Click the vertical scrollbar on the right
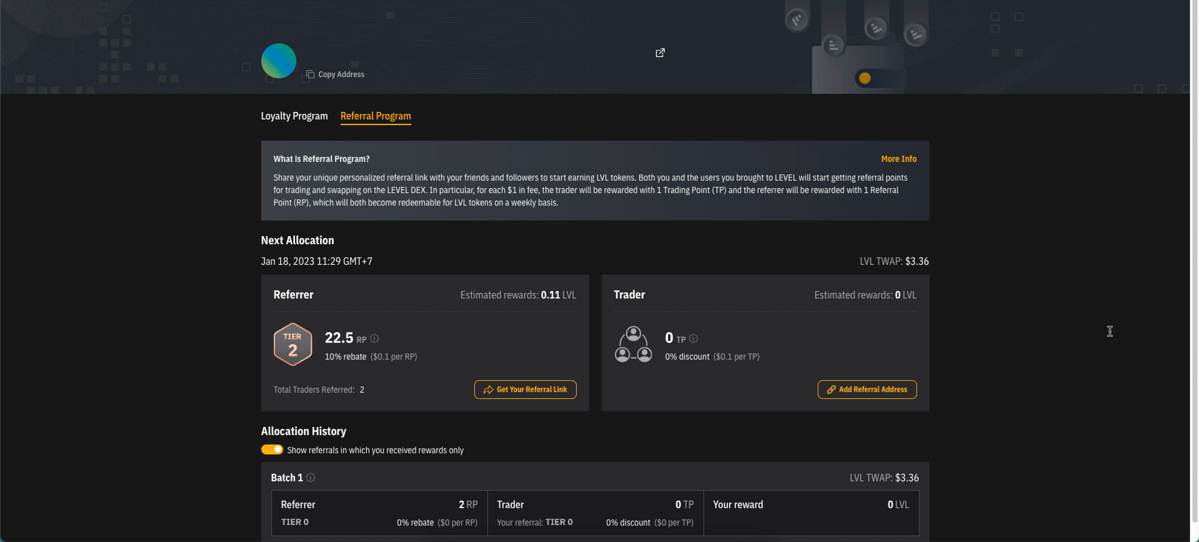This screenshot has width=1199, height=542. [1194, 270]
